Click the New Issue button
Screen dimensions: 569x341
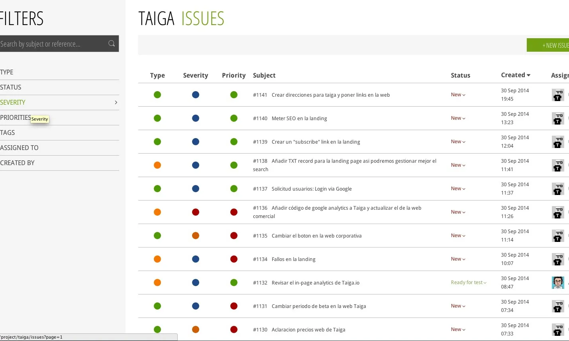548,45
